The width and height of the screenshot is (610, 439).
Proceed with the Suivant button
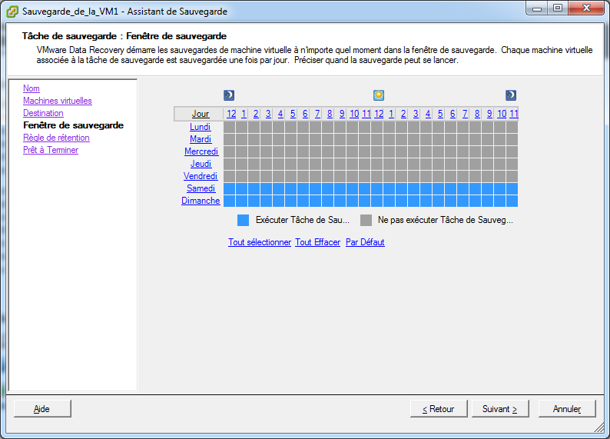tap(500, 409)
